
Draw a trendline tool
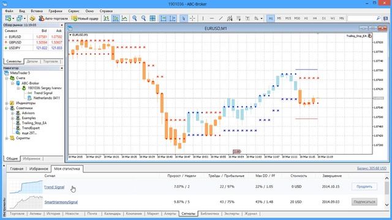coord(221,18)
